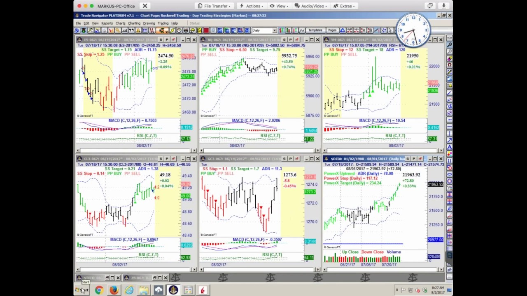Viewport: 527px width, 296px height.
Task: Open the Trading menu
Action: pyautogui.click(x=163, y=23)
